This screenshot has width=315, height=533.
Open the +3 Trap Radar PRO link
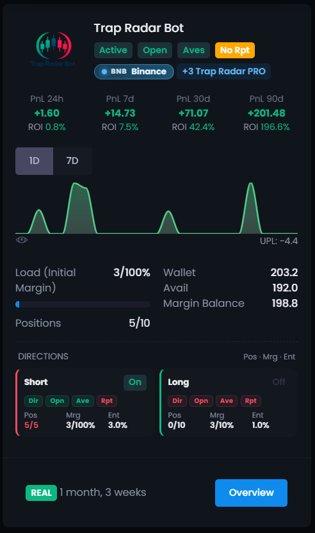[x=223, y=71]
